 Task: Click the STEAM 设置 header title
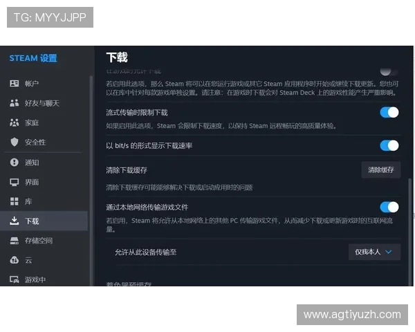(x=33, y=58)
